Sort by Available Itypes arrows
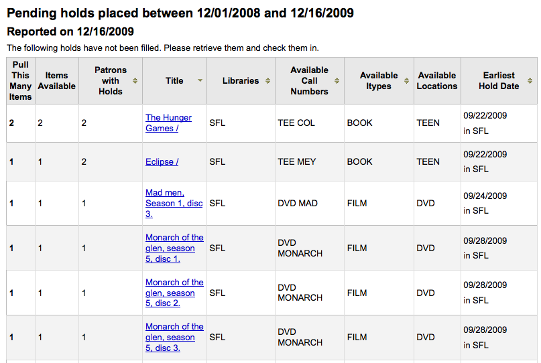Image resolution: width=541 pixels, height=363 pixels. (x=406, y=80)
